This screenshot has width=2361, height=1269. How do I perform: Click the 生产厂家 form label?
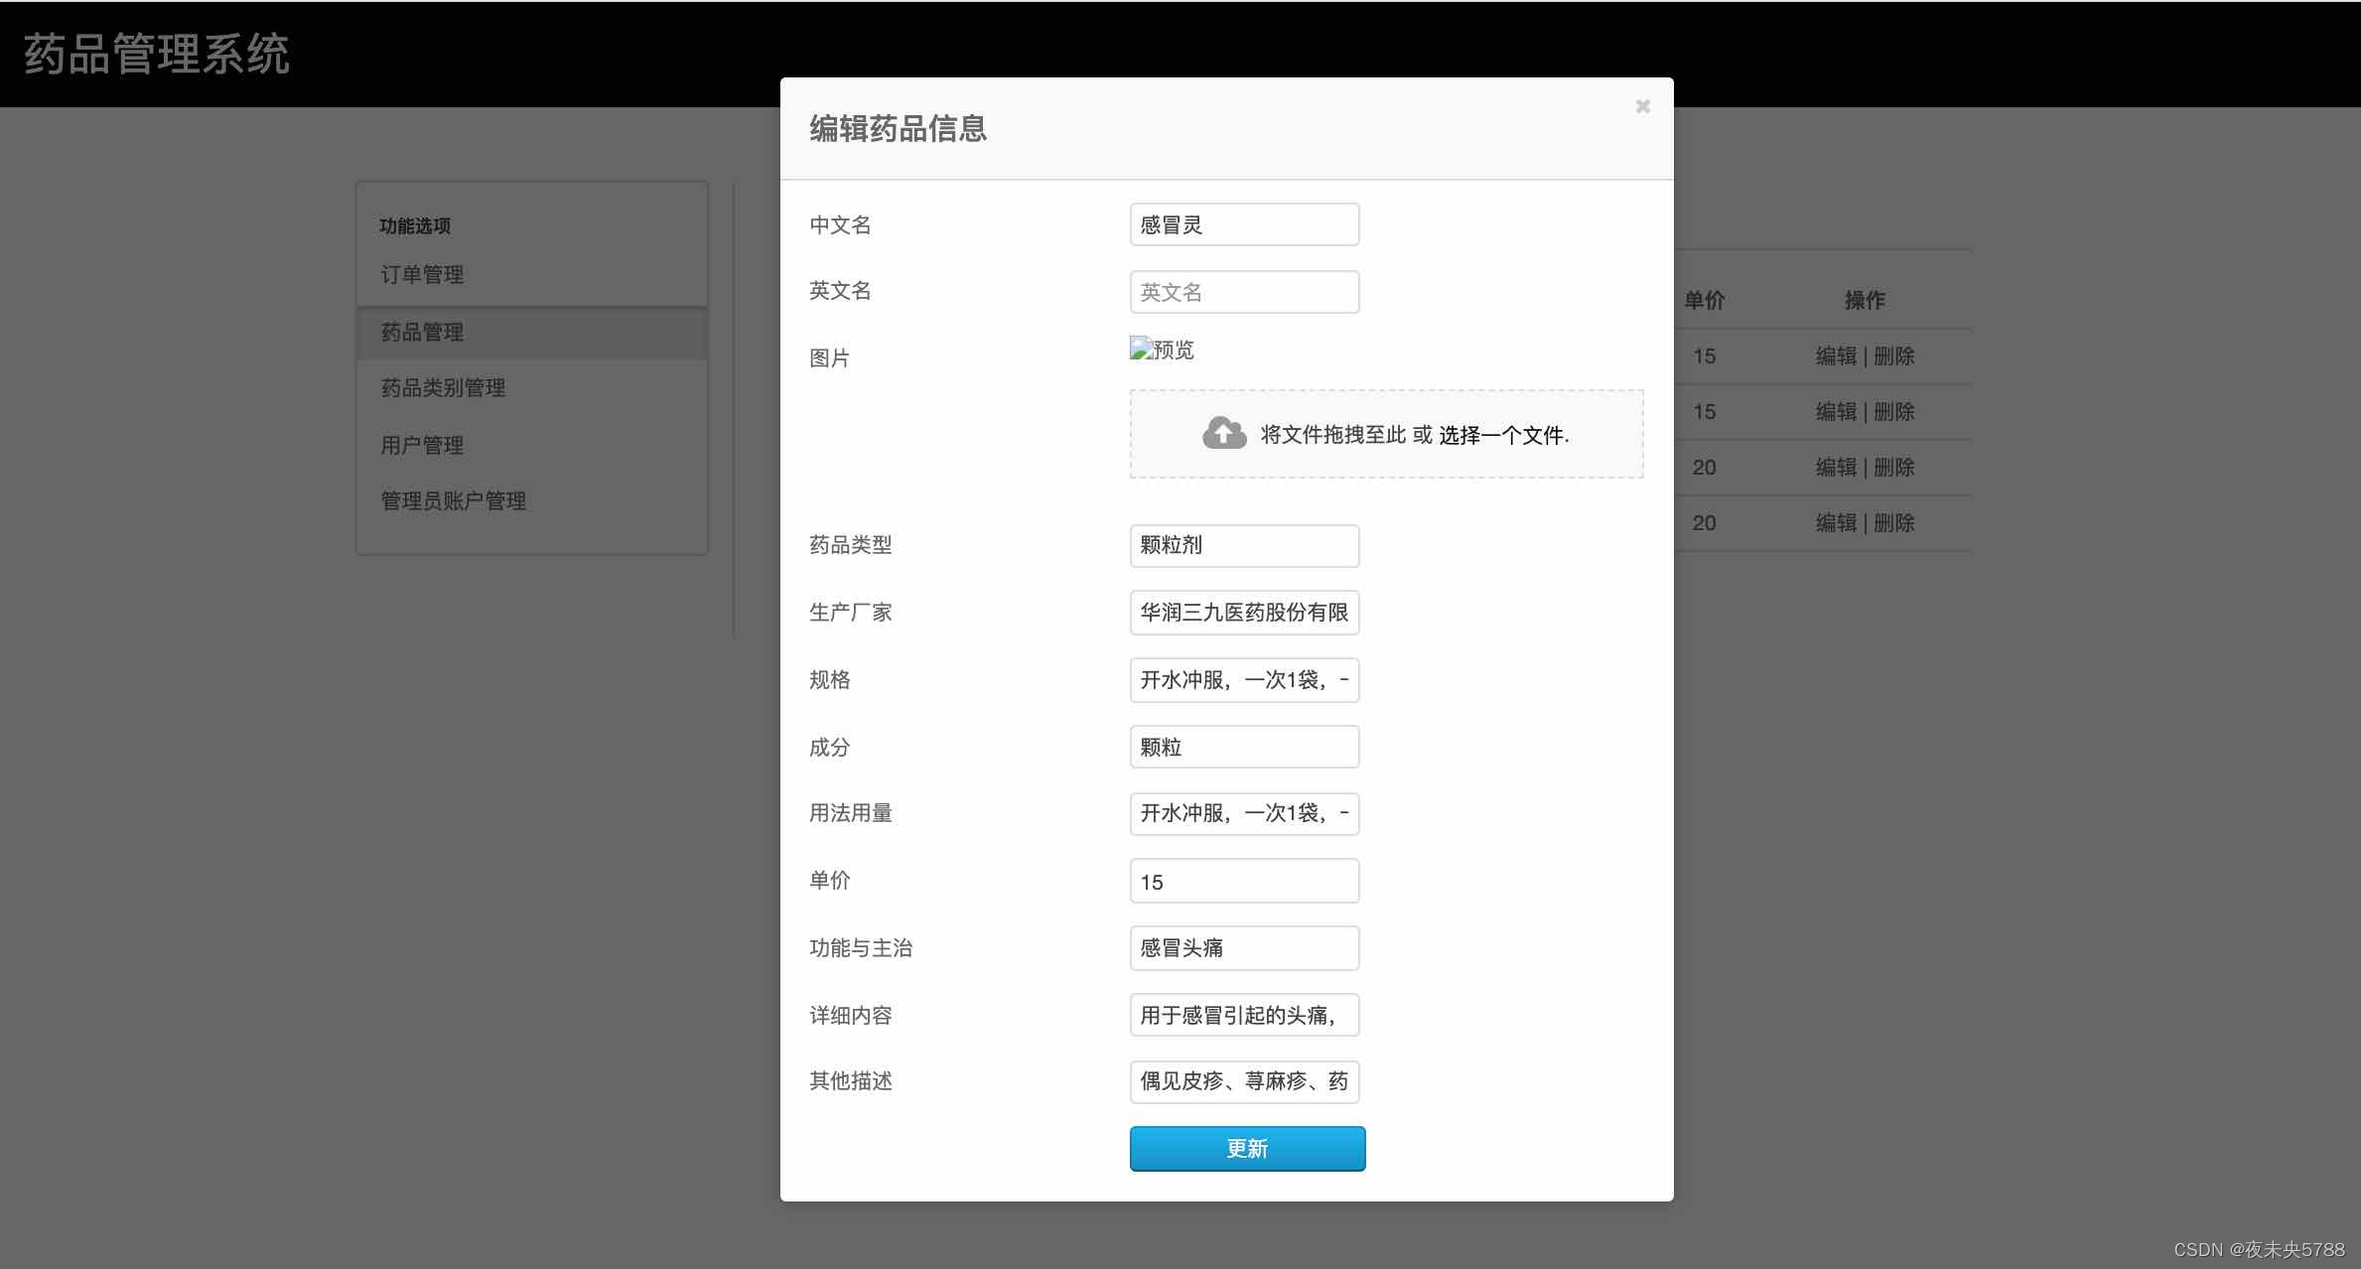[851, 613]
